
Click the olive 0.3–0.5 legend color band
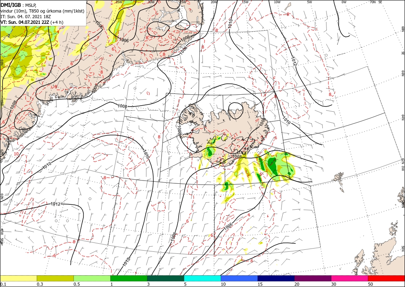click(55, 278)
